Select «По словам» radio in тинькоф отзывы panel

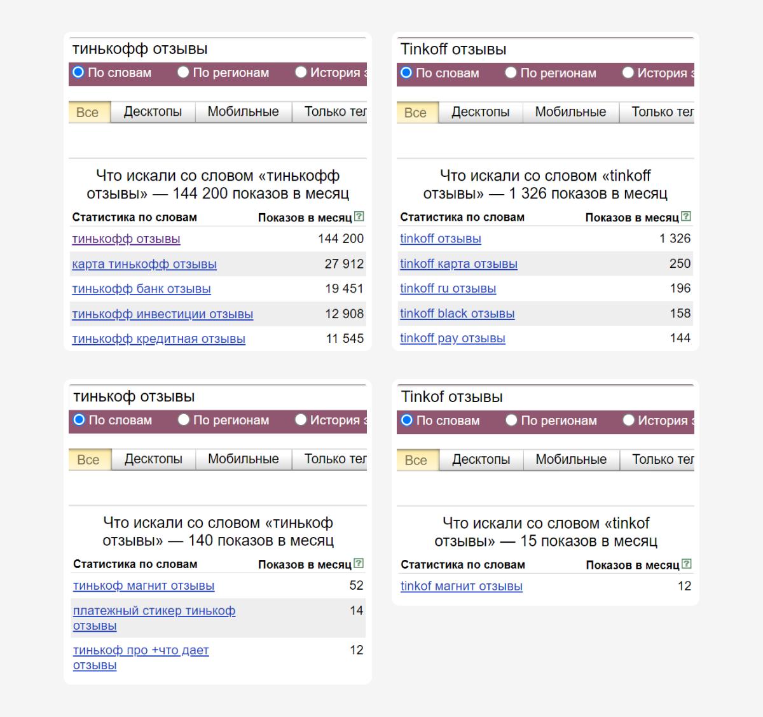(x=79, y=420)
